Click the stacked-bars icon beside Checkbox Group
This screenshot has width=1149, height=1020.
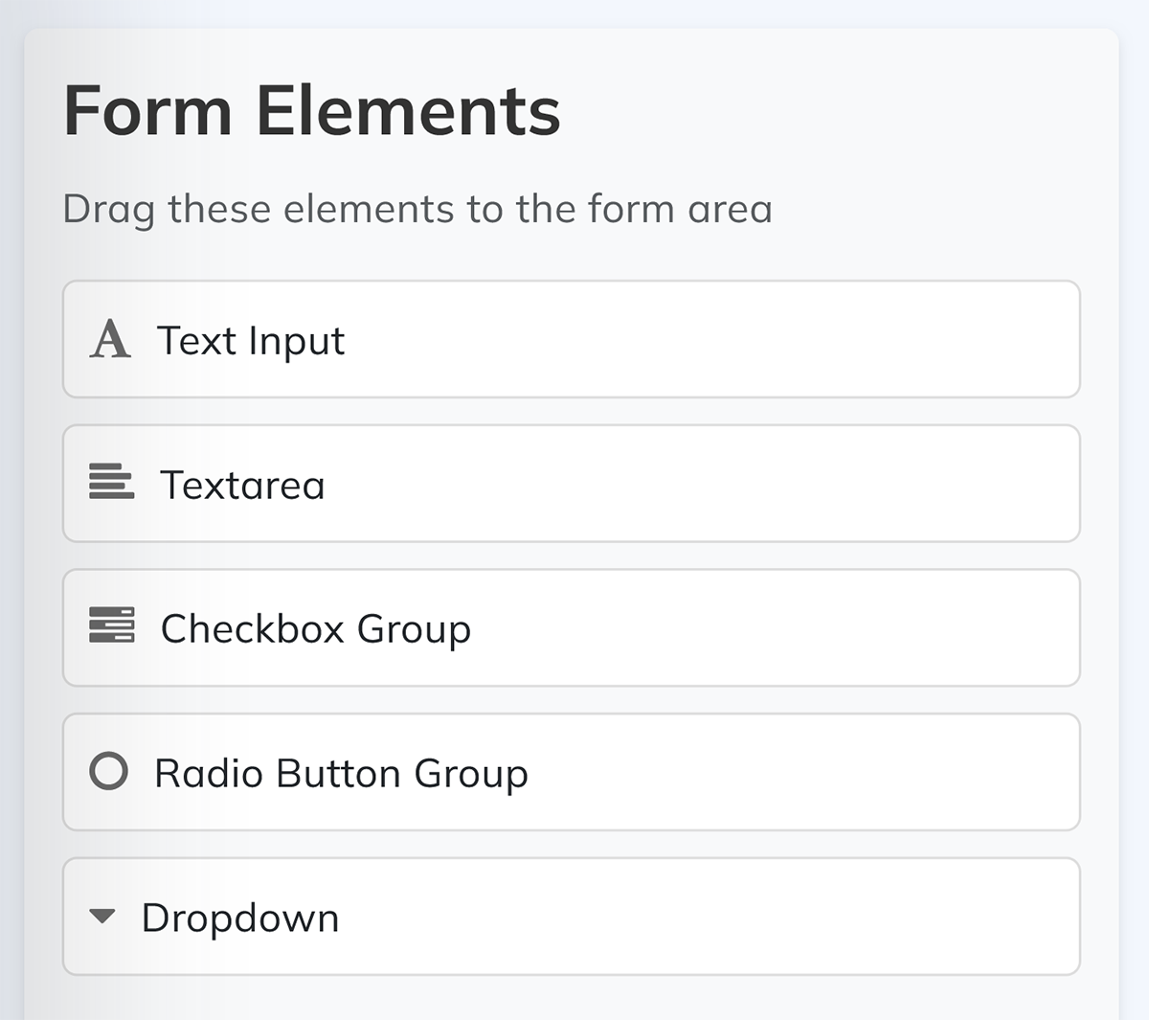coord(111,624)
